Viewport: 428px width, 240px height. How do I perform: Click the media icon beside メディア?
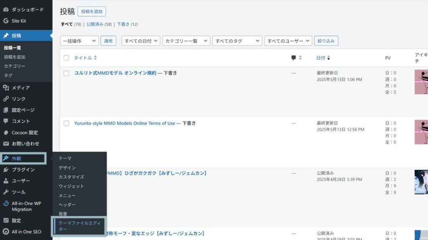6,87
